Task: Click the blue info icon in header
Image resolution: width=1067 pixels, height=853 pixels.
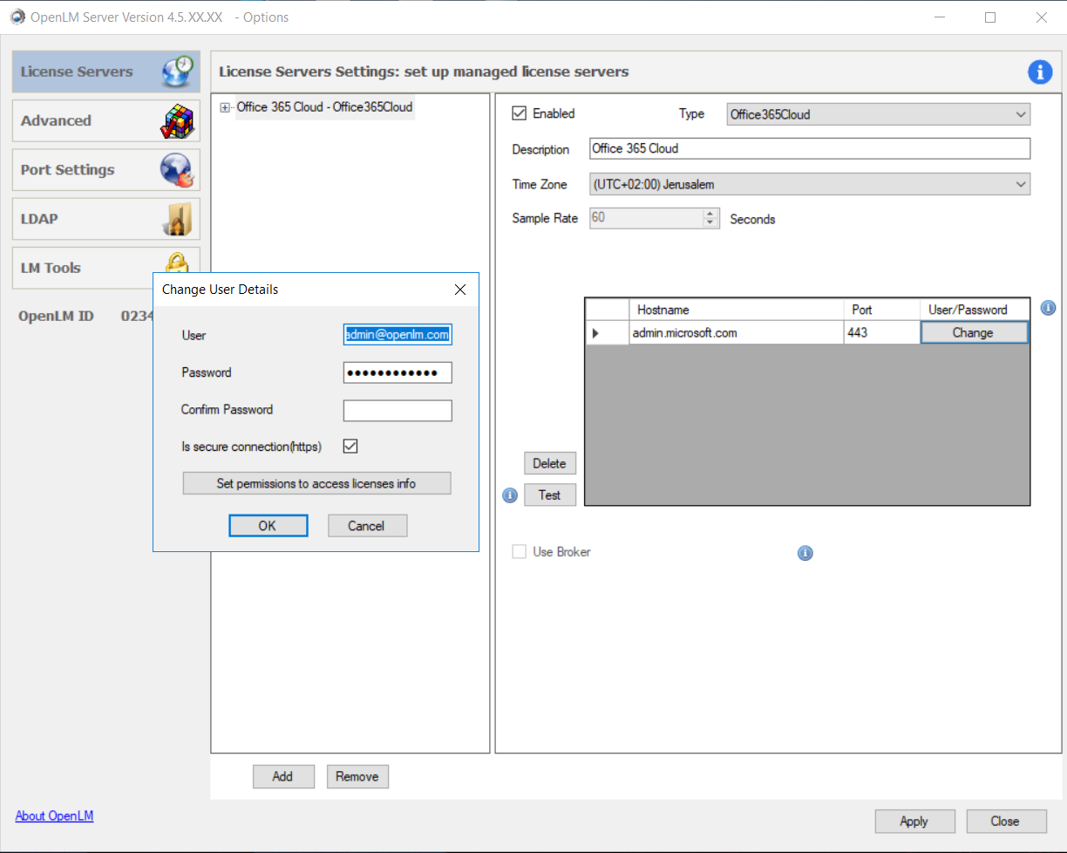Action: pyautogui.click(x=1040, y=72)
